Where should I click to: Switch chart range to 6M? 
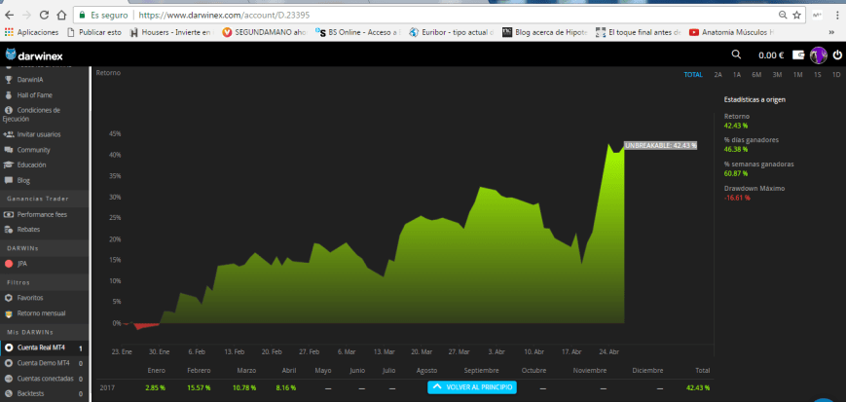756,75
